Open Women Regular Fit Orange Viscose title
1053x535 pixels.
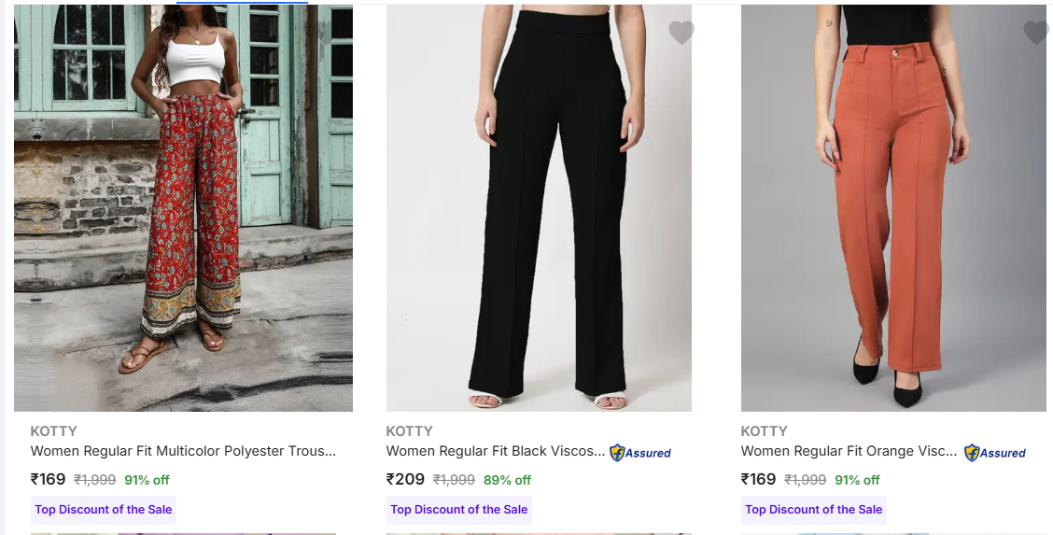click(x=849, y=451)
